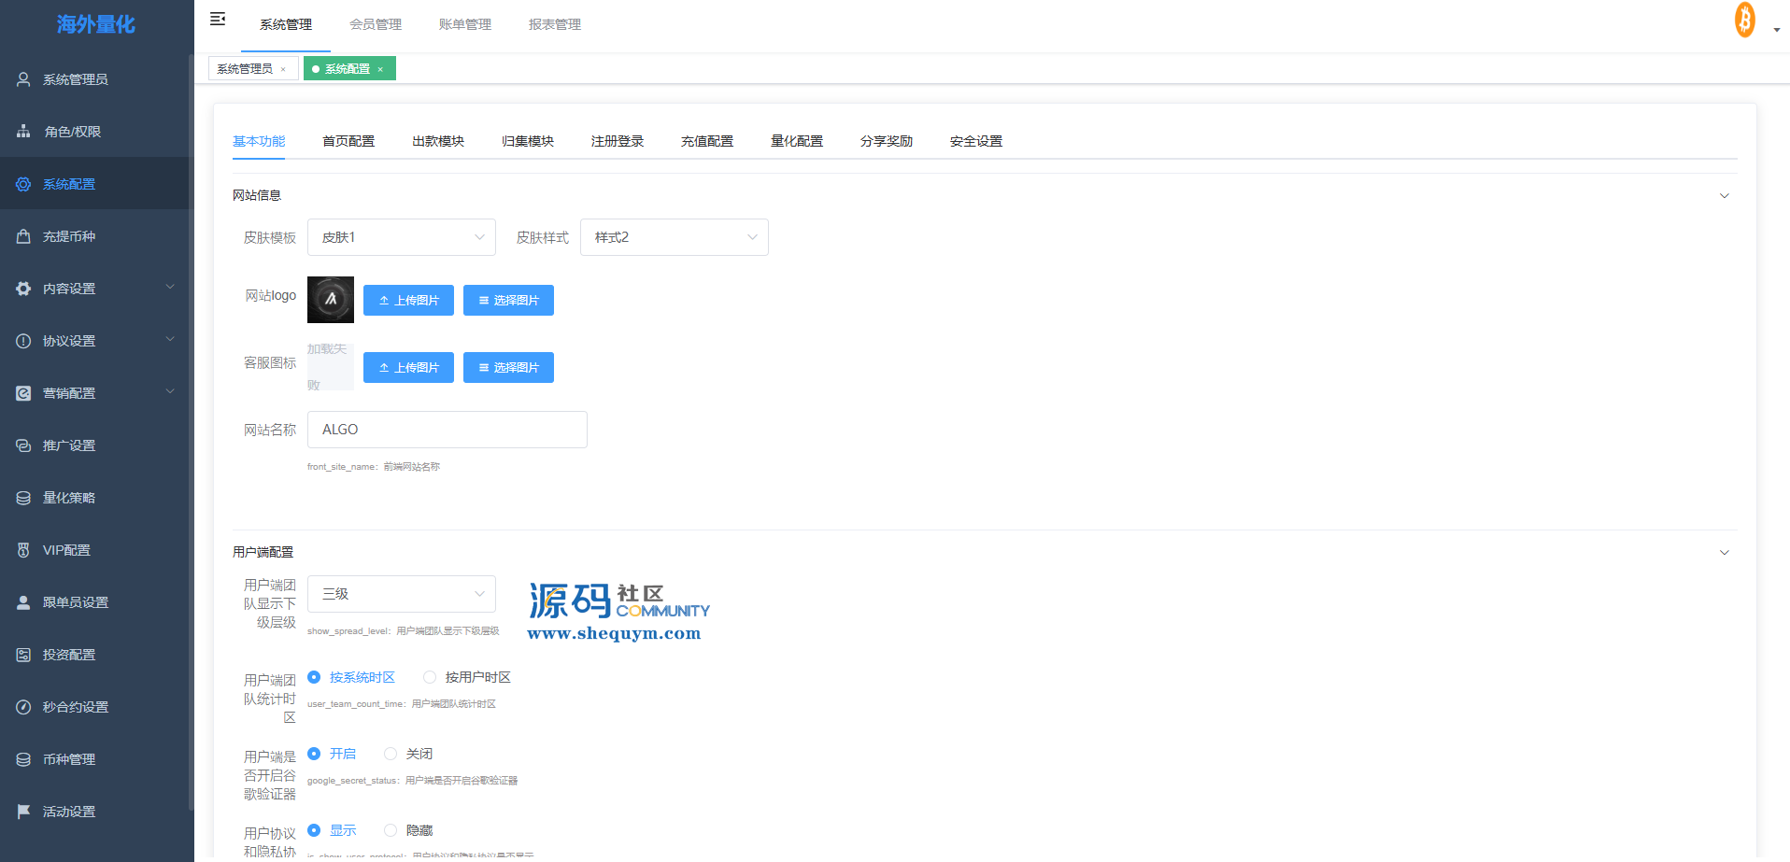Click the 量化策略 database icon
The height and width of the screenshot is (862, 1790).
coord(23,498)
